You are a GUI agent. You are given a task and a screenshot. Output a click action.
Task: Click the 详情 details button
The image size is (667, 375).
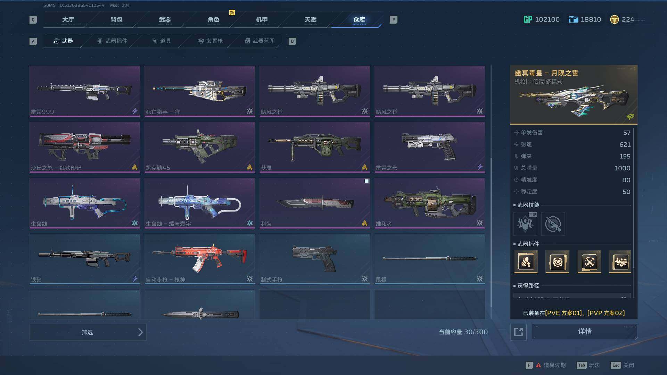pos(585,332)
